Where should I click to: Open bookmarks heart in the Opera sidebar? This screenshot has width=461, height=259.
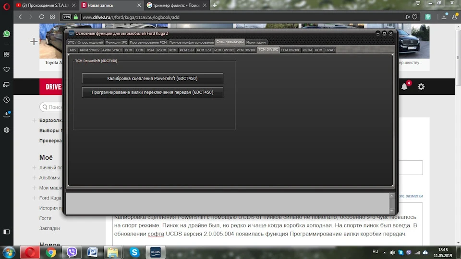pyautogui.click(x=6, y=69)
